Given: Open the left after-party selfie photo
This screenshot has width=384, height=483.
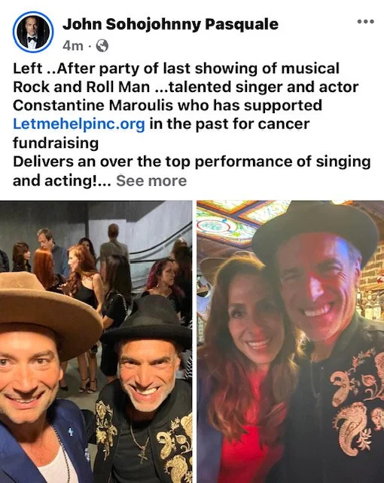Looking at the screenshot, I should coord(96,342).
